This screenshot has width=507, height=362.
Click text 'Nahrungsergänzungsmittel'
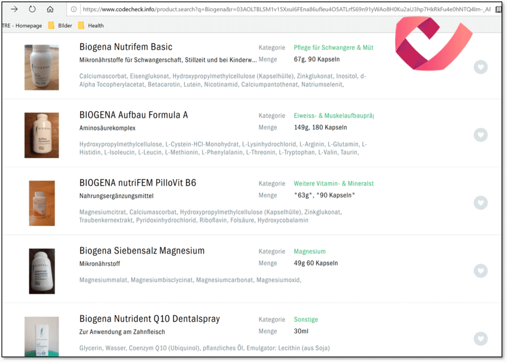[x=116, y=196]
